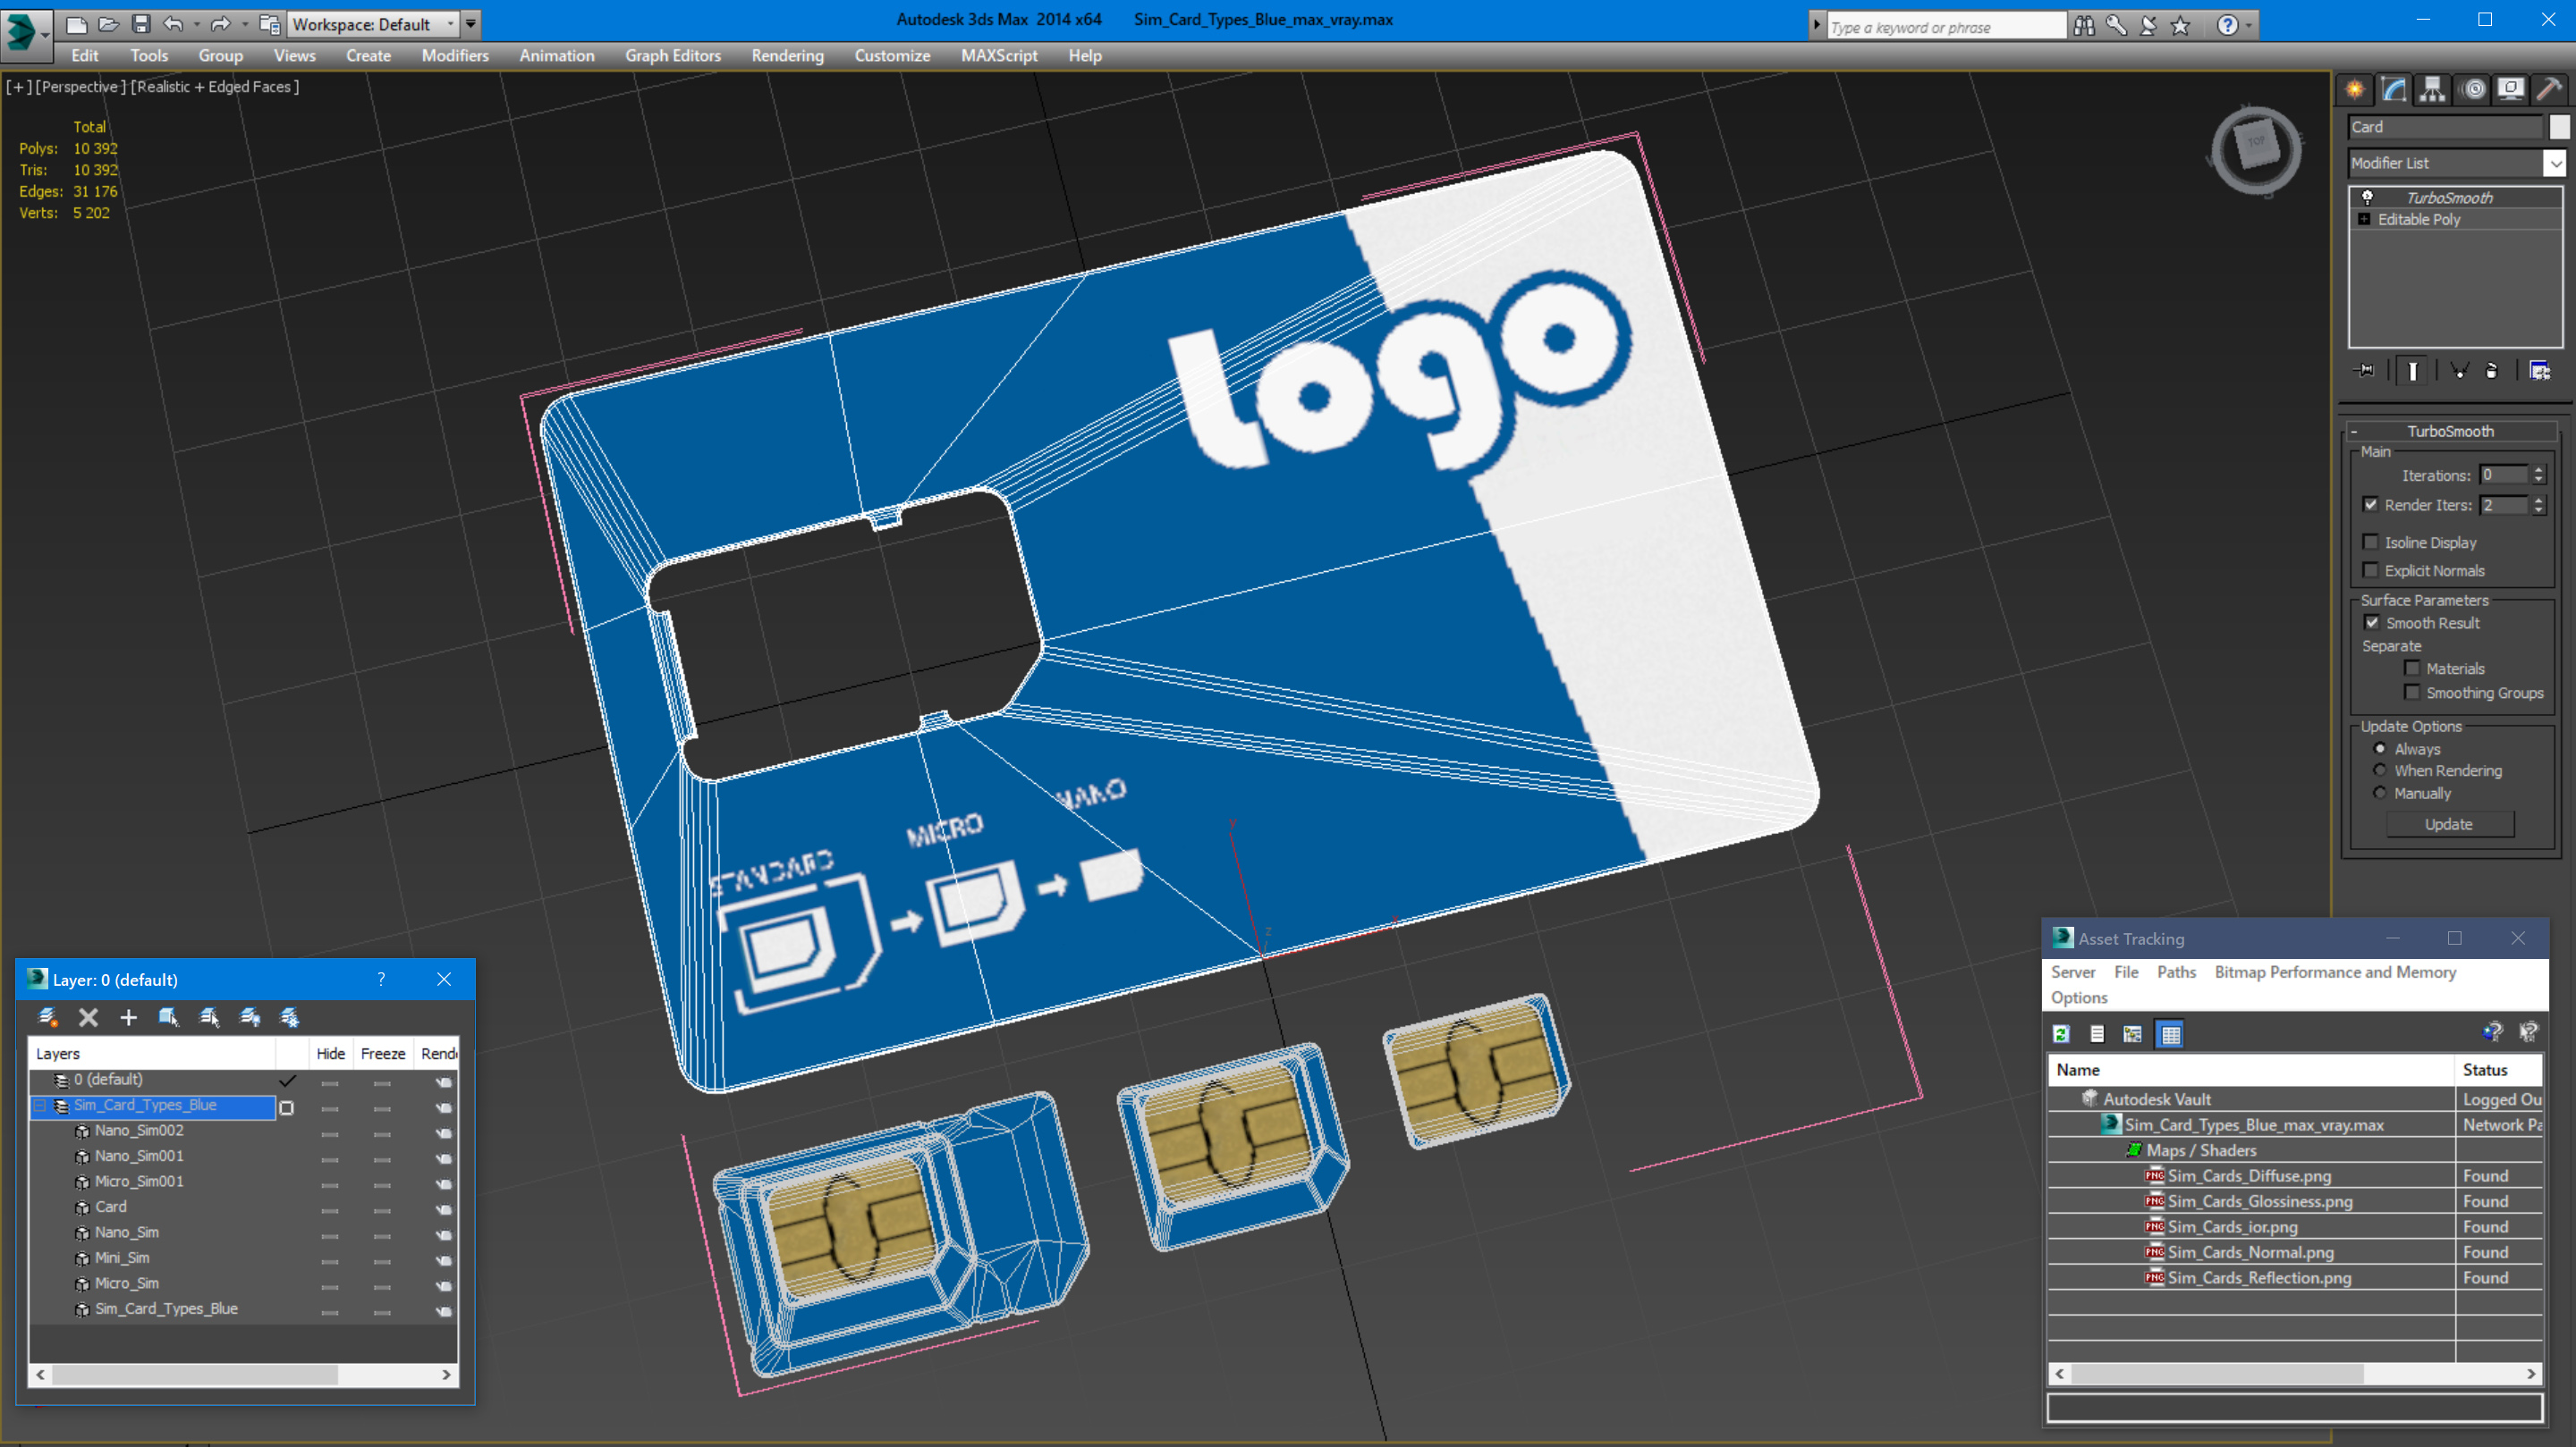The width and height of the screenshot is (2576, 1447).
Task: Click the Perspective viewport label
Action: [x=81, y=87]
